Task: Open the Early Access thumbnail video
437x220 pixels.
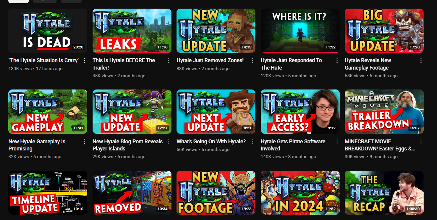Action: pos(300,112)
